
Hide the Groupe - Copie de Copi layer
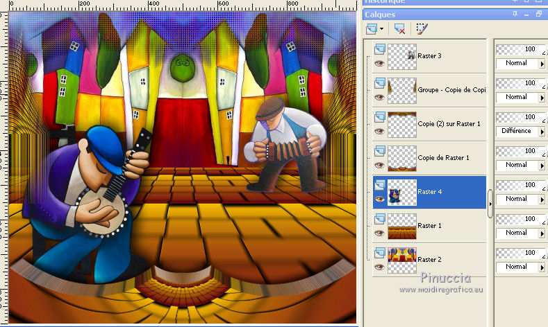(379, 97)
